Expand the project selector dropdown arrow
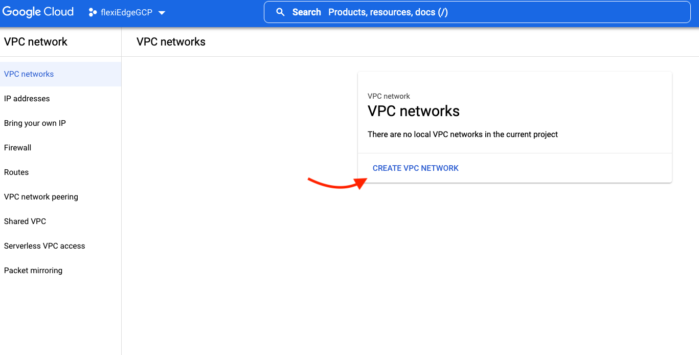Screen dimensions: 699x355 pyautogui.click(x=162, y=13)
